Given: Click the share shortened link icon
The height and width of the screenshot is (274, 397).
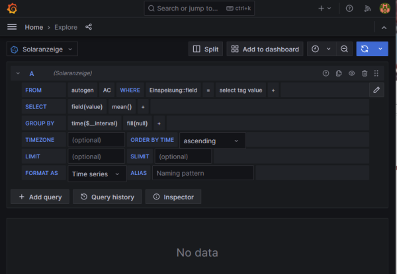Looking at the screenshot, I should click(89, 27).
